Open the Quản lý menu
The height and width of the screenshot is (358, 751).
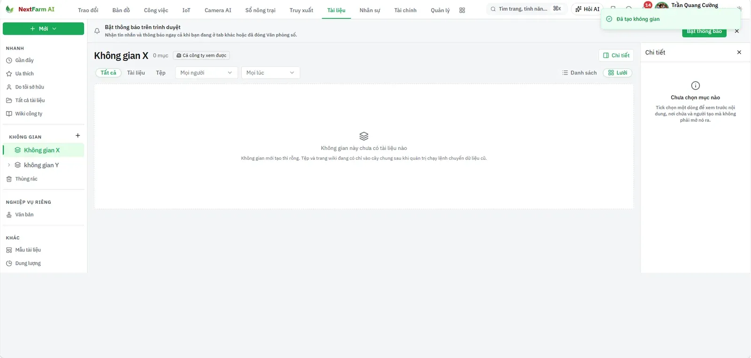[x=440, y=10]
